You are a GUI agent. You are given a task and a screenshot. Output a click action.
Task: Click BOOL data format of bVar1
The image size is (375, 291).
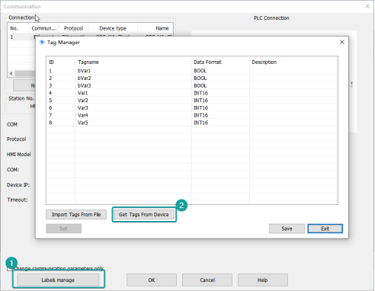[200, 71]
